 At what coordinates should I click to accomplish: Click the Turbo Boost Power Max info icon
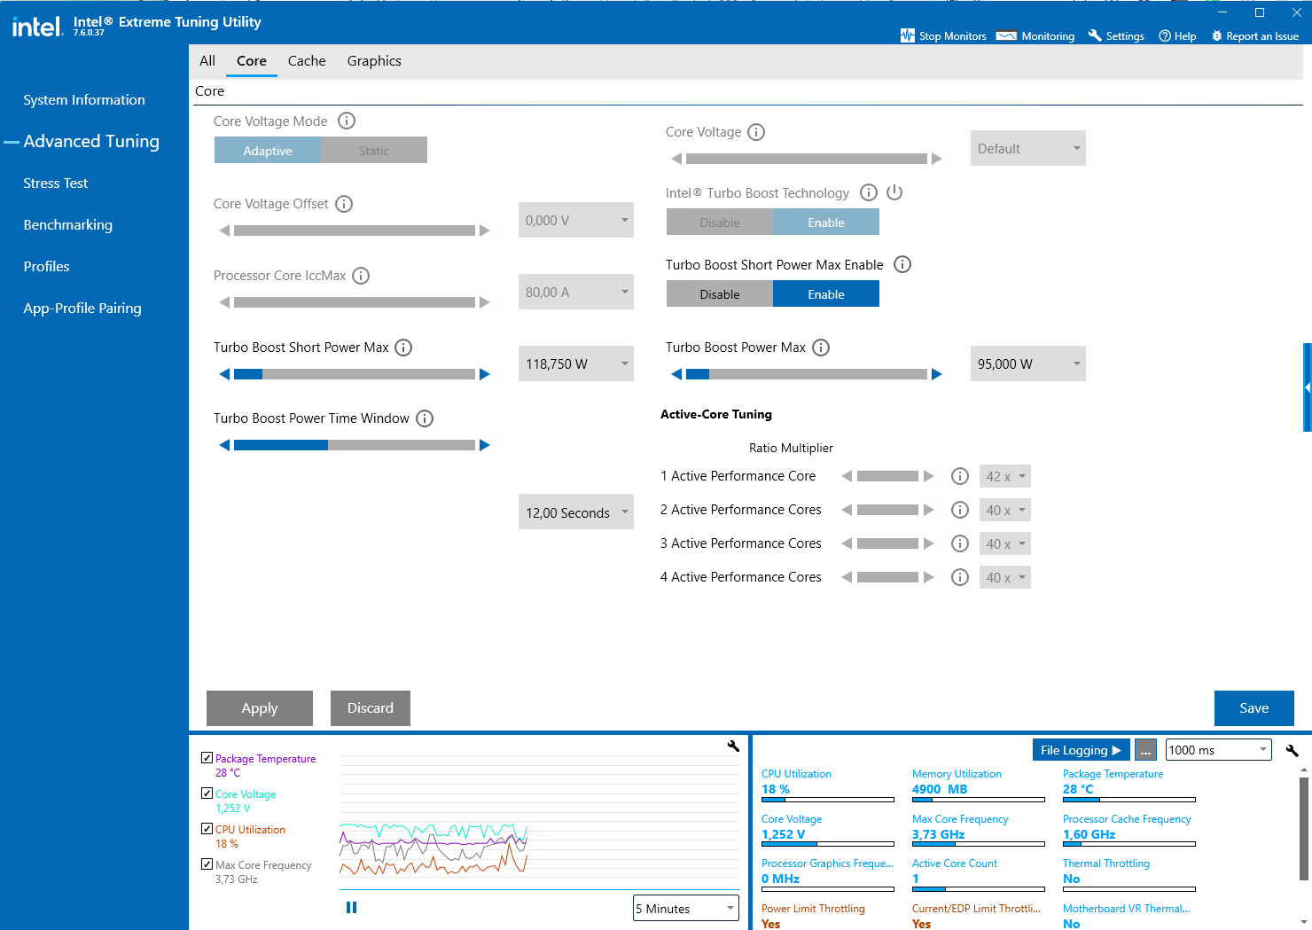[x=821, y=348]
